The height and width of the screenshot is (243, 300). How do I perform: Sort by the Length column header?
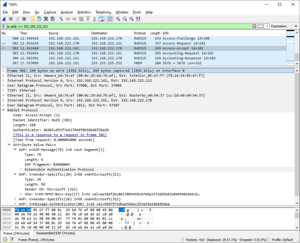coord(155,33)
